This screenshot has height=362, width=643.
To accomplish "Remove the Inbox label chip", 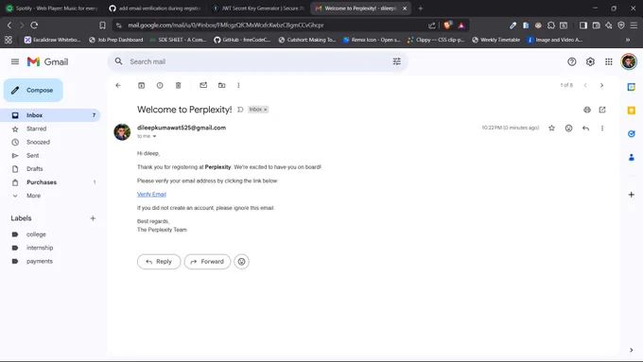I will click(266, 110).
